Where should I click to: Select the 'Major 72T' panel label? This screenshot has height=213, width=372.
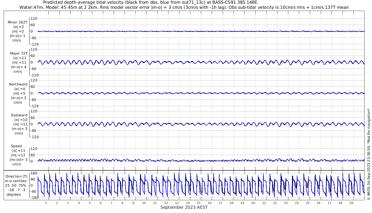[19, 53]
